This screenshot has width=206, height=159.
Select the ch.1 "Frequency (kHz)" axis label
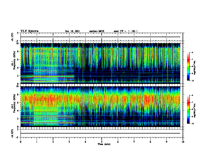(14, 60)
